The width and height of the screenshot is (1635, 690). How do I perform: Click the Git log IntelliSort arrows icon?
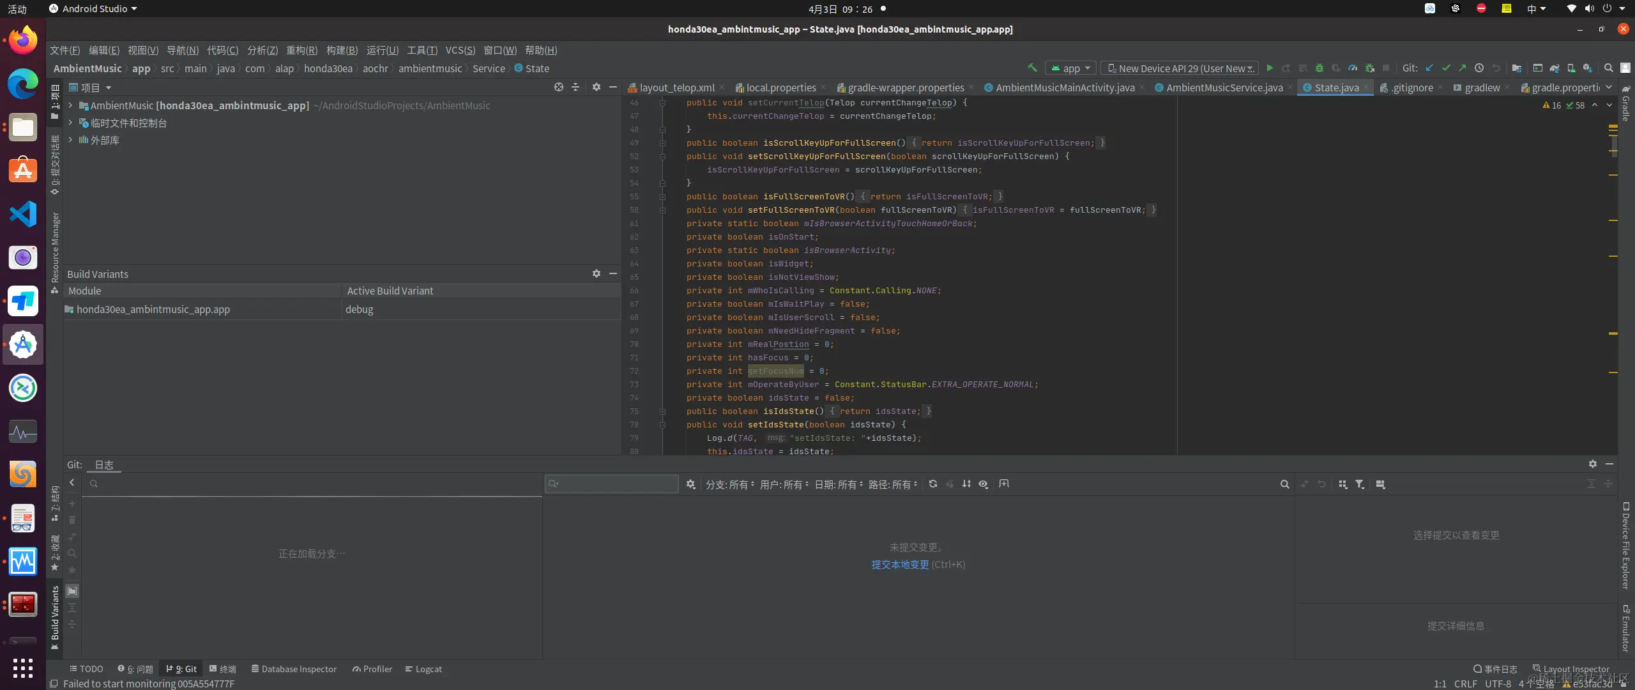point(966,484)
